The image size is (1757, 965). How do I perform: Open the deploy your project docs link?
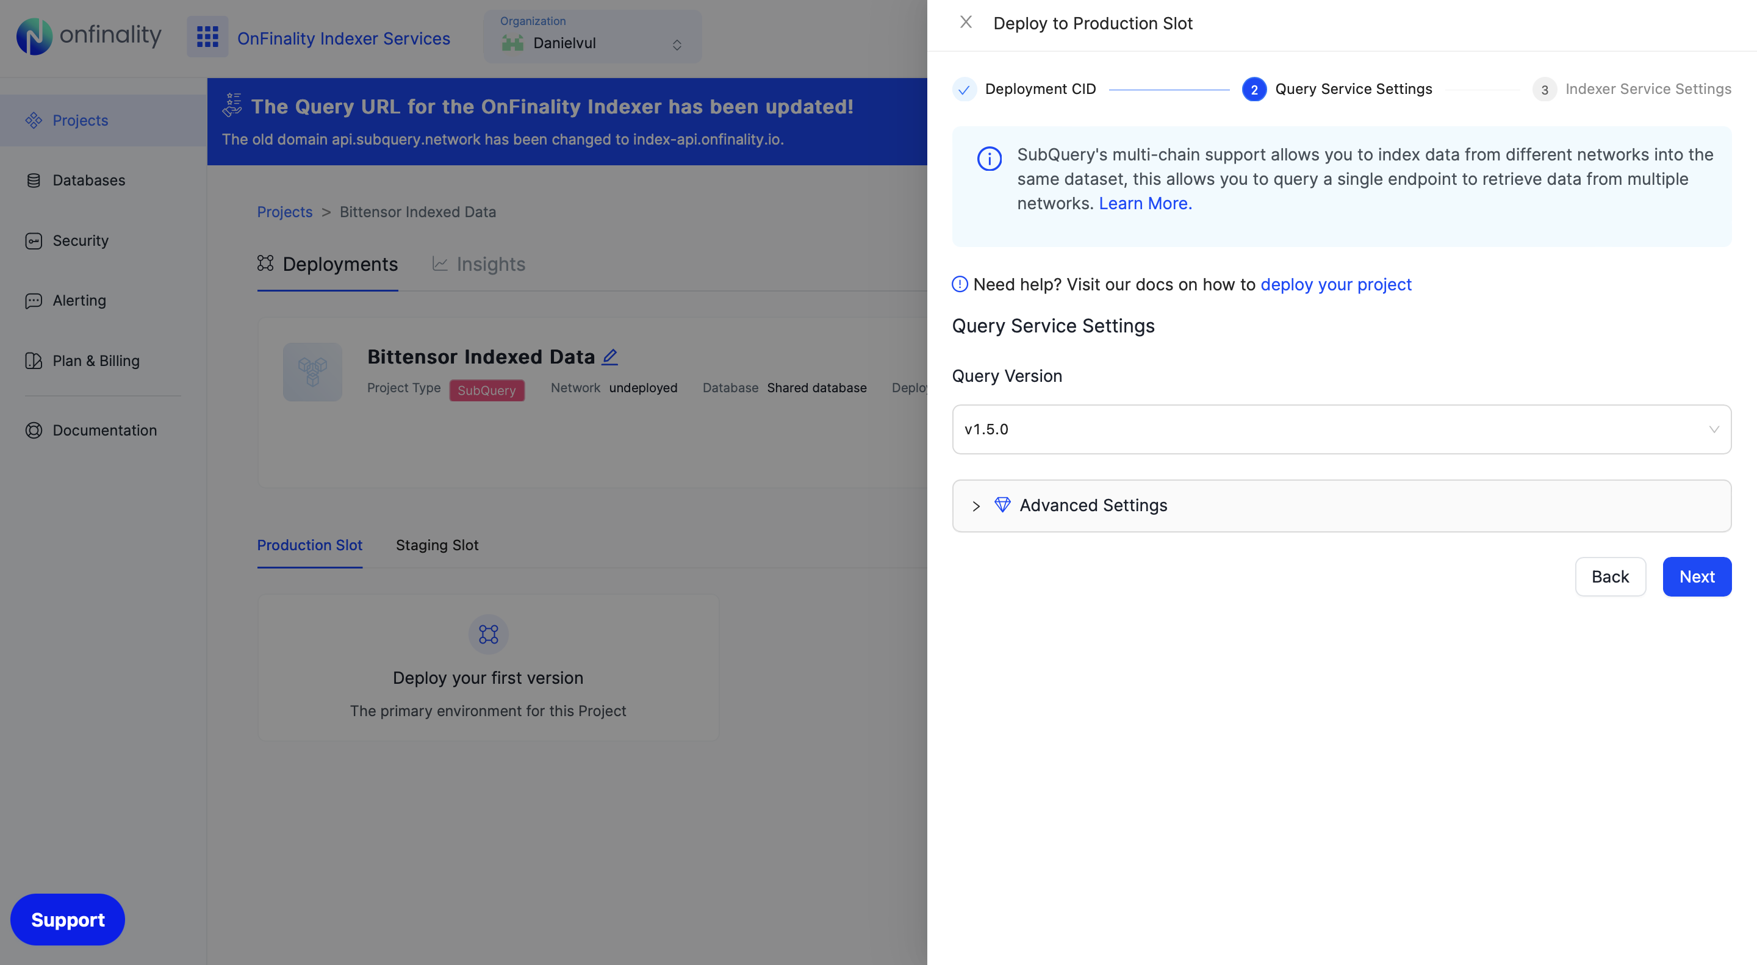coord(1336,284)
